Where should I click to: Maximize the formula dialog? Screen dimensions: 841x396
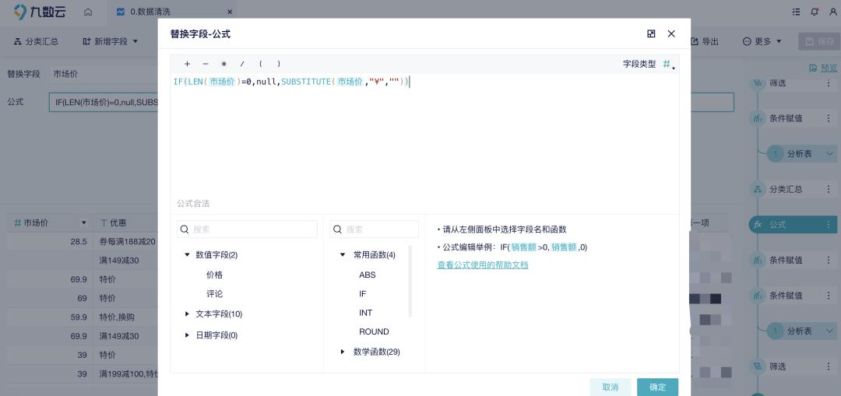click(651, 33)
